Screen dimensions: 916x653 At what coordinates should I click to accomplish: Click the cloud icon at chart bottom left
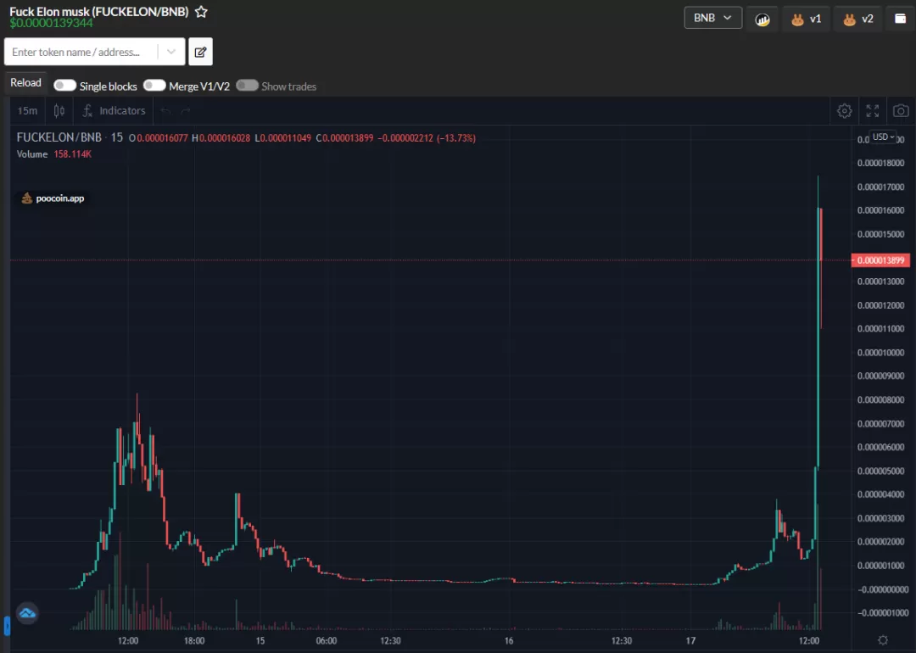click(27, 613)
